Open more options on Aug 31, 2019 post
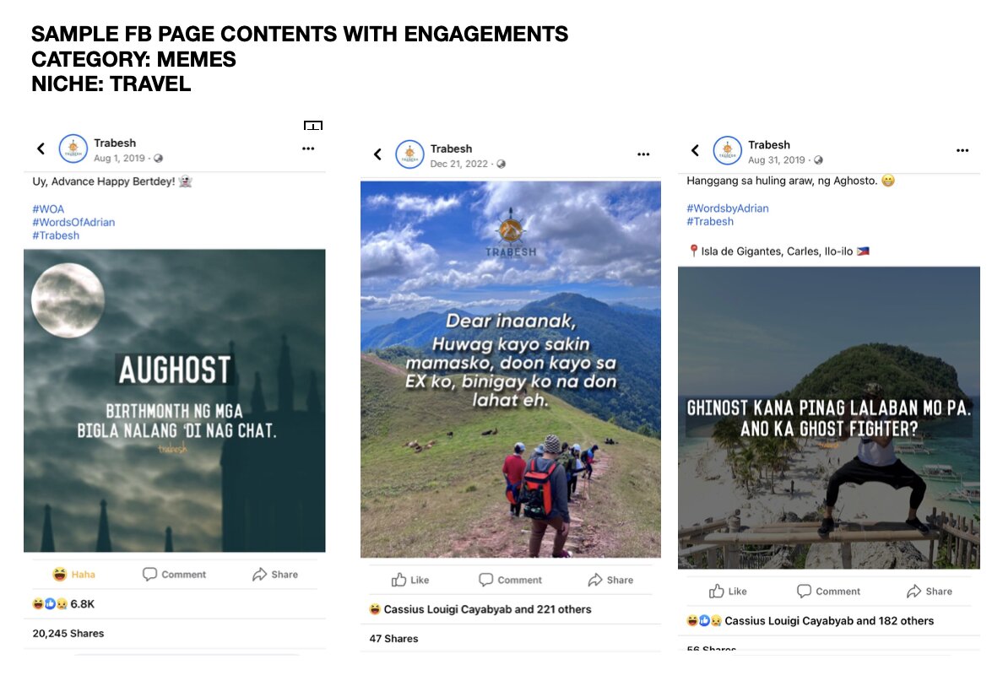1003x686 pixels. coord(962,150)
